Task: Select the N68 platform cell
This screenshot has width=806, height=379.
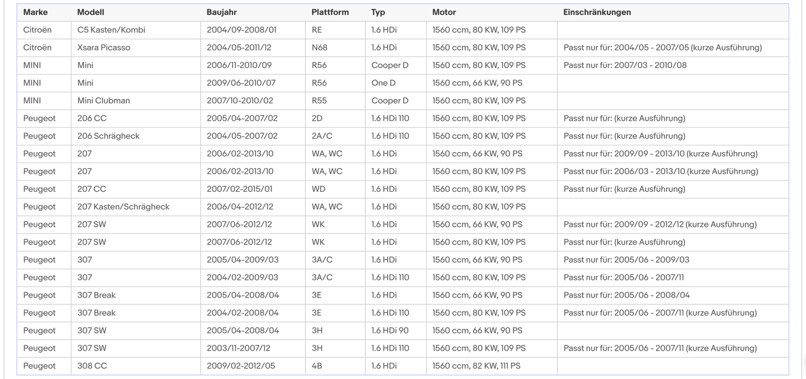Action: [x=319, y=48]
